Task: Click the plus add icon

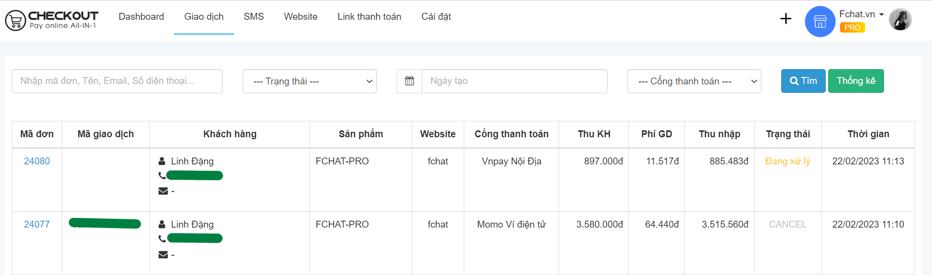Action: [786, 19]
